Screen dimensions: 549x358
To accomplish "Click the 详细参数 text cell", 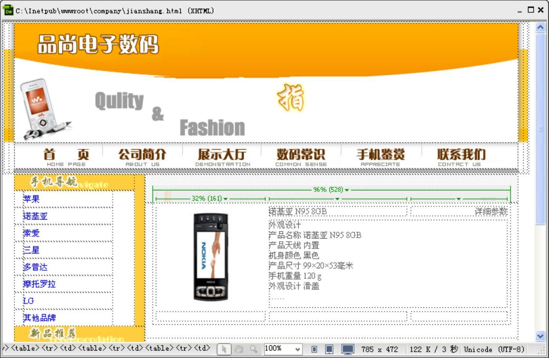I will click(x=491, y=212).
